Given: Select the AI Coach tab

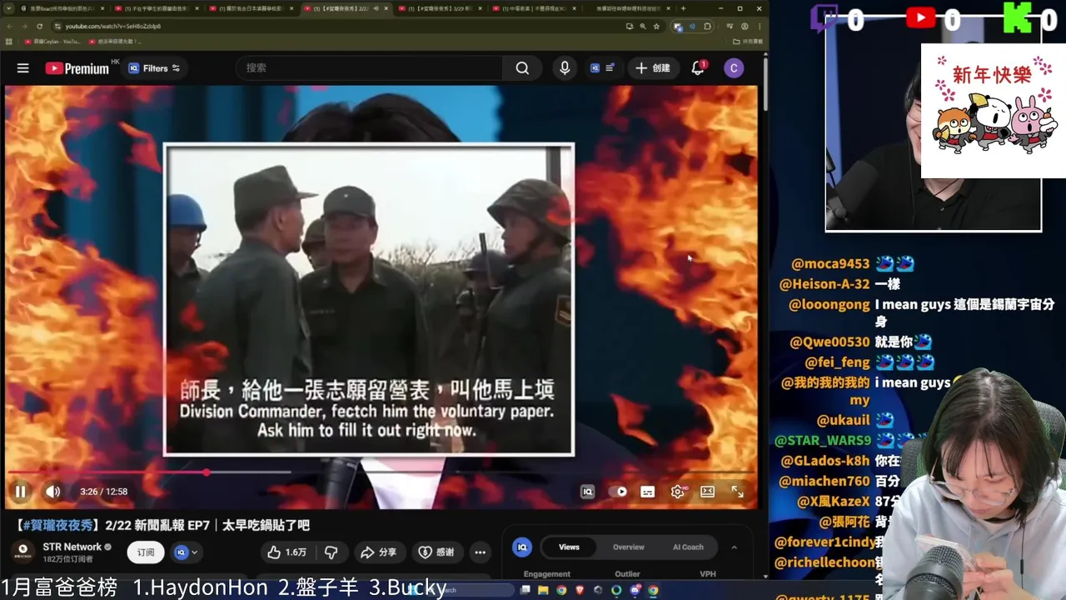Looking at the screenshot, I should click(x=688, y=547).
